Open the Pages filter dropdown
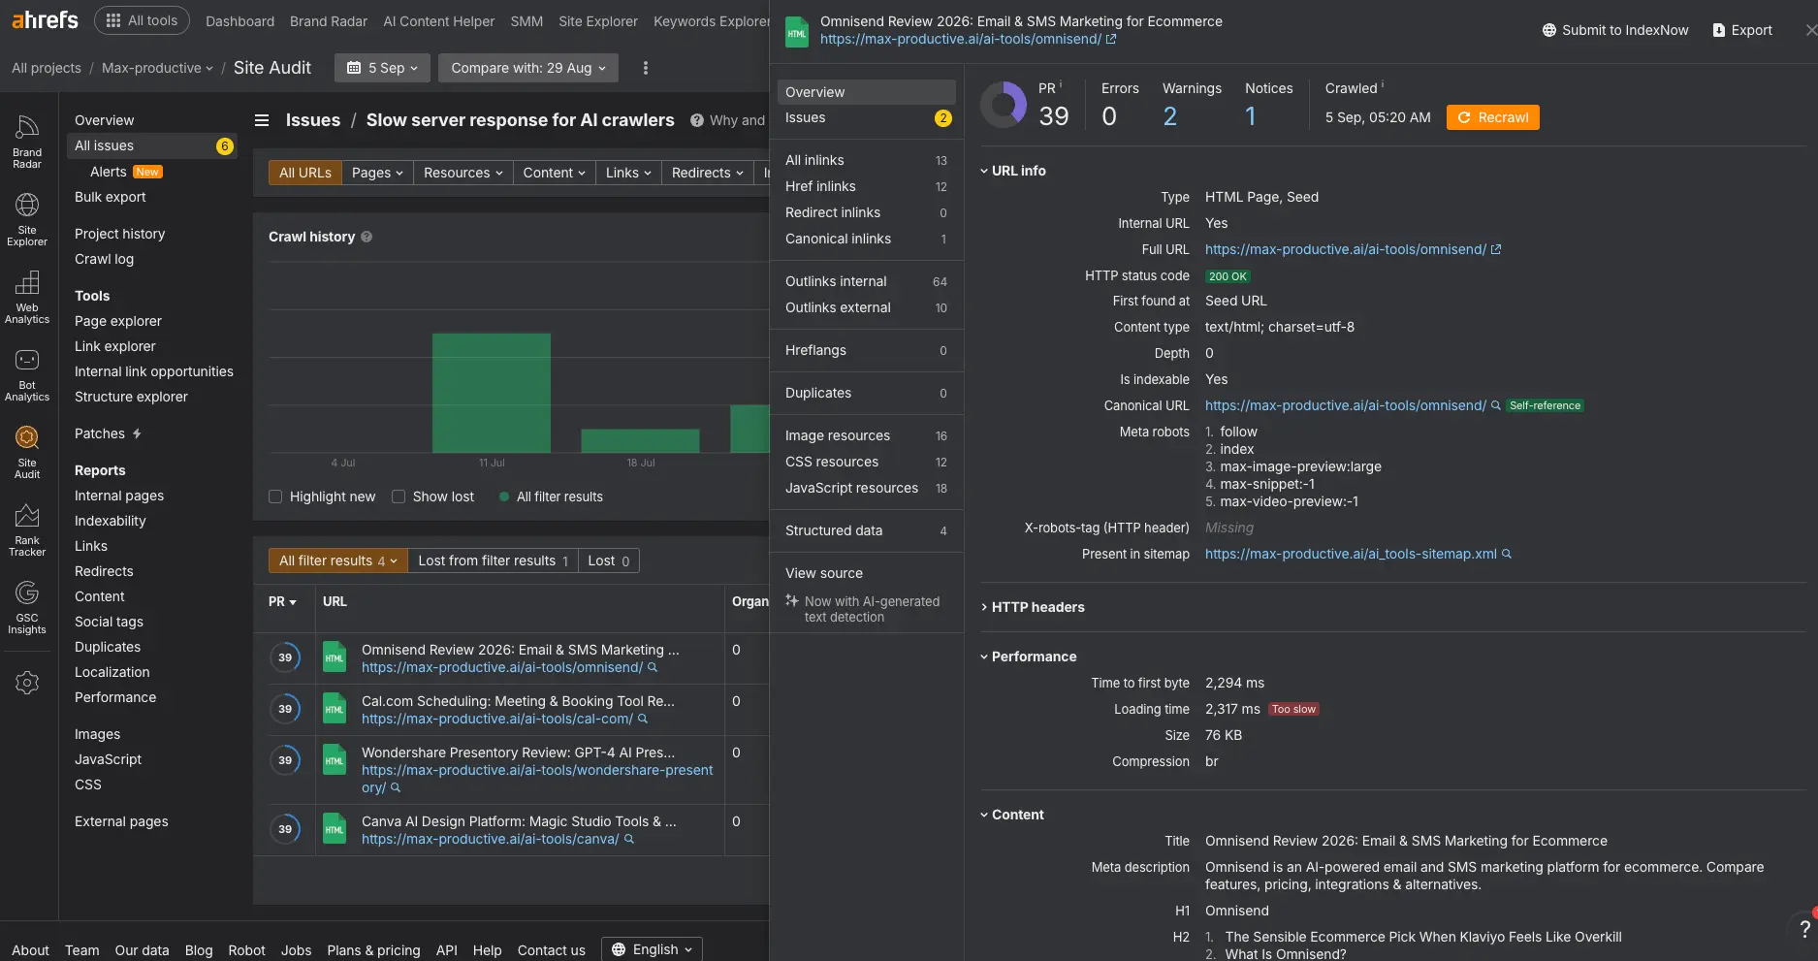Viewport: 1818px width, 961px height. tap(377, 173)
